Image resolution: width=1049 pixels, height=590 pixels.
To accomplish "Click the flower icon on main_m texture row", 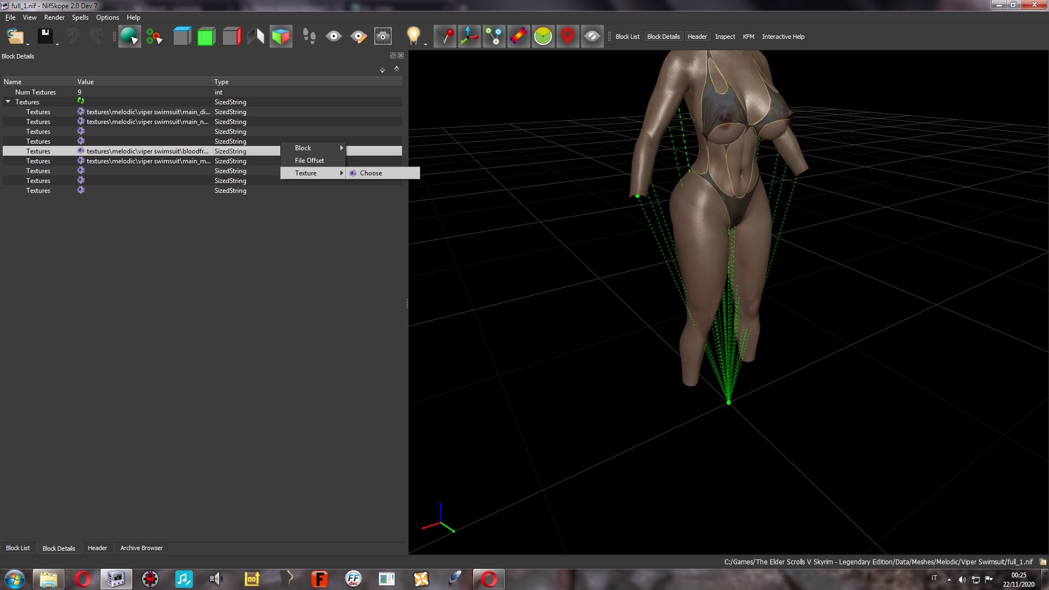I will pos(81,161).
